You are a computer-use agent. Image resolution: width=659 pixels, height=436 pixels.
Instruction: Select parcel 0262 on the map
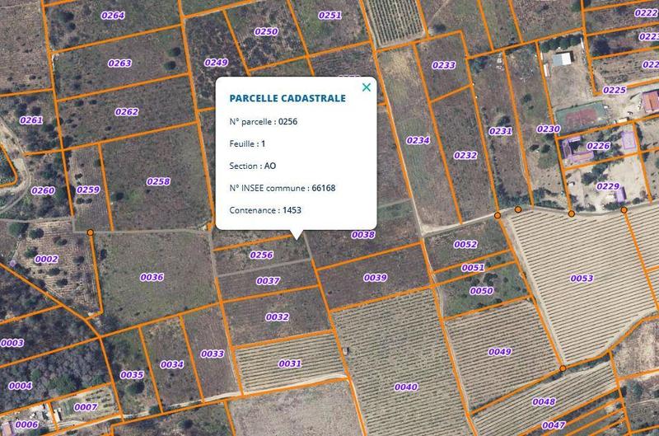coord(126,112)
